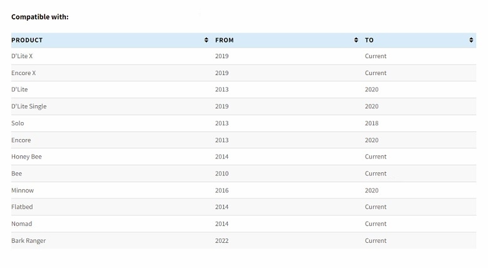Image resolution: width=488 pixels, height=268 pixels.
Task: Select the D'Lite Single product row
Action: pos(244,106)
